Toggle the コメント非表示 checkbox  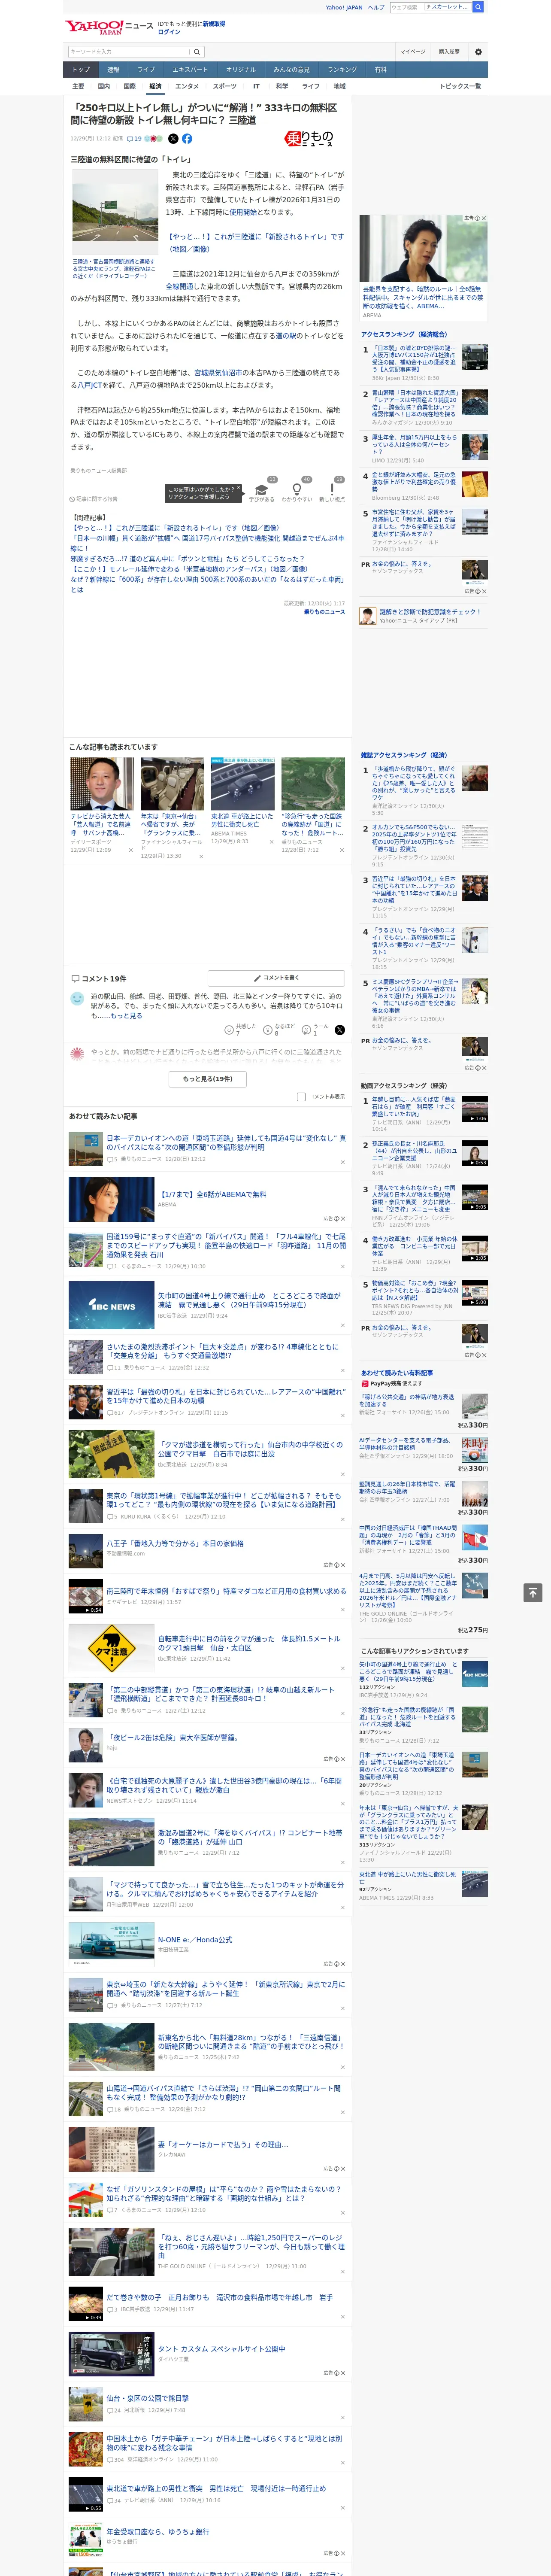[x=301, y=1096]
